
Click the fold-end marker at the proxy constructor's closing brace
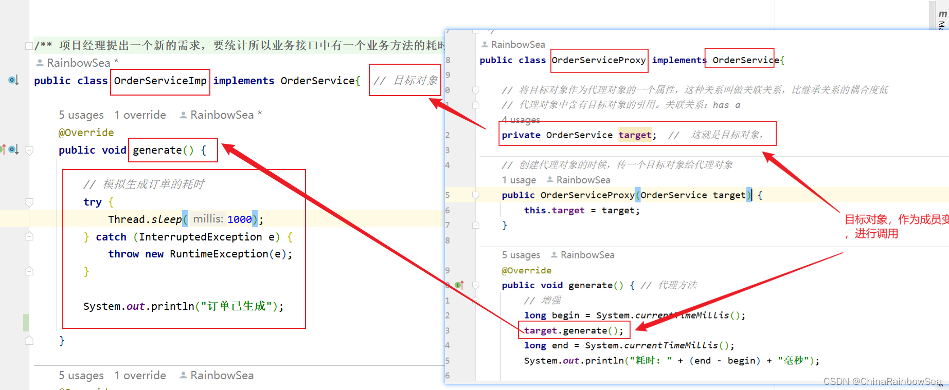click(x=476, y=225)
